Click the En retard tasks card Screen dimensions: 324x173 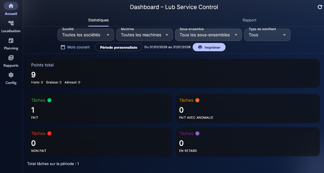248,141
